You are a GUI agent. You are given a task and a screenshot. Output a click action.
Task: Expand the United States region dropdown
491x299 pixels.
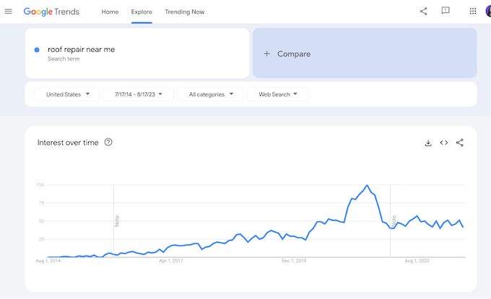pos(67,94)
